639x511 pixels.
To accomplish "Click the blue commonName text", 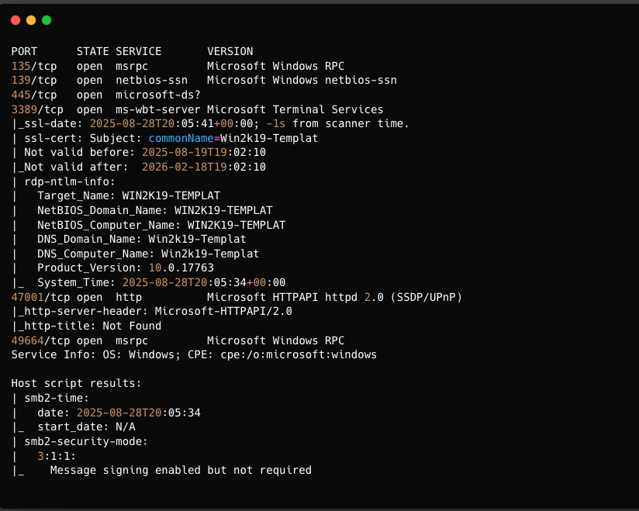I will click(181, 138).
